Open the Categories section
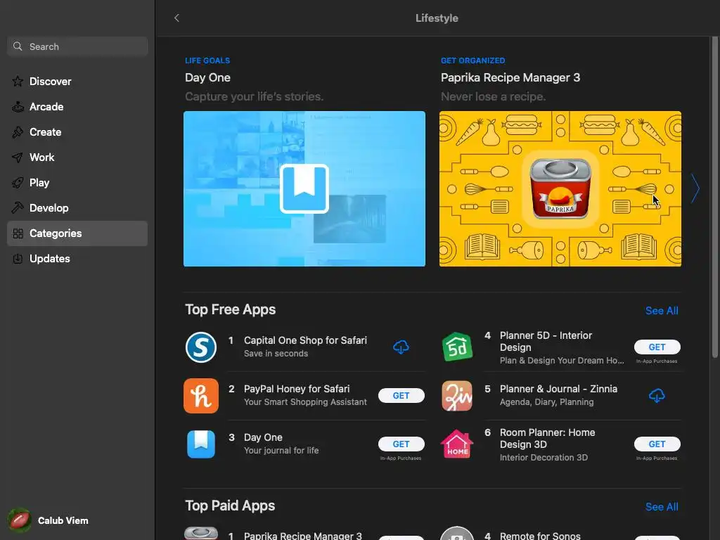 [x=77, y=233]
